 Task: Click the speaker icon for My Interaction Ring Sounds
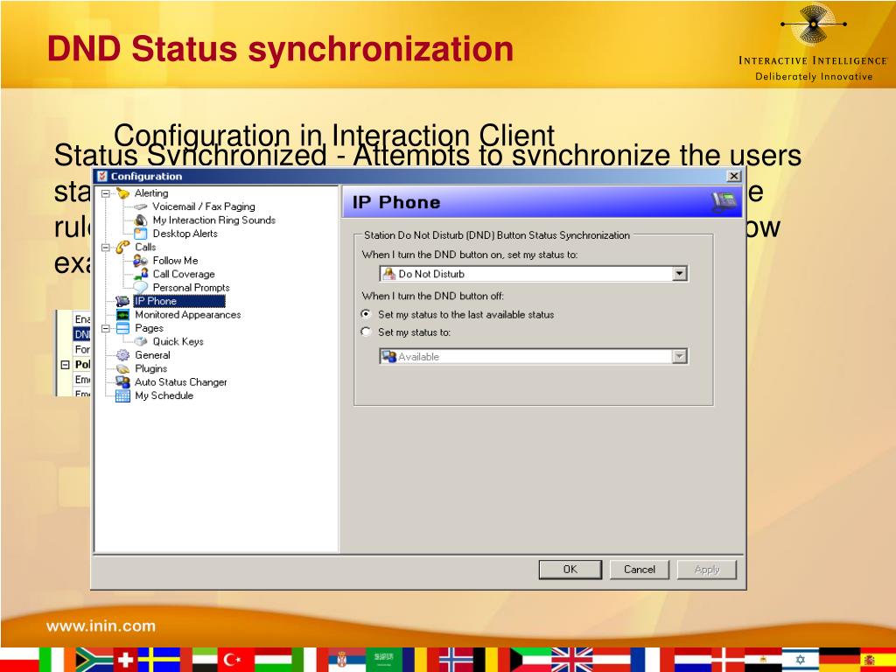(141, 220)
